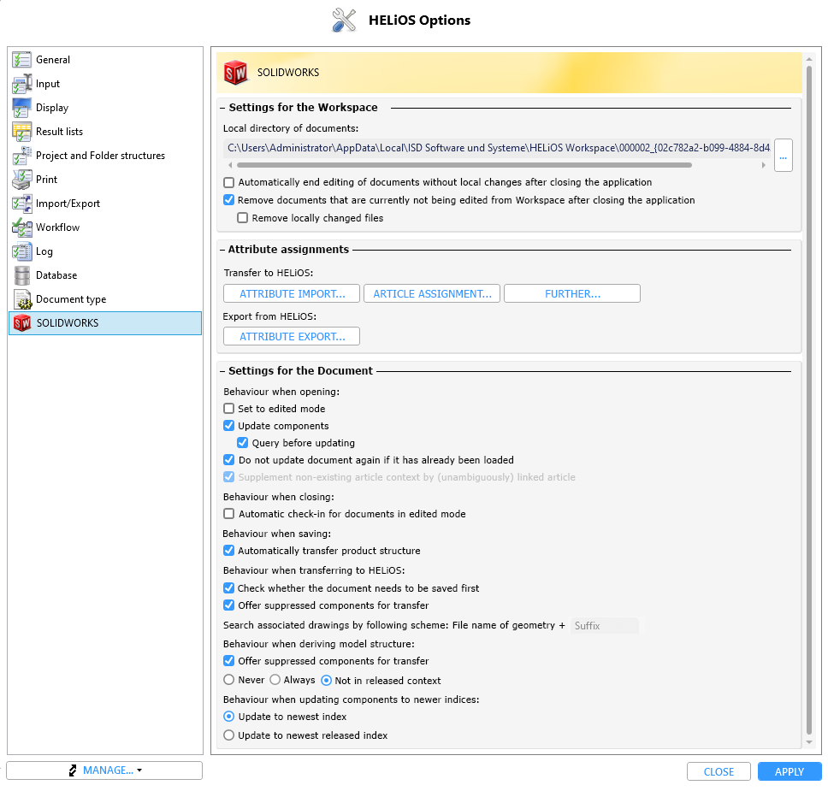The height and width of the screenshot is (791, 828).
Task: Select Not in released context option
Action: pos(327,681)
